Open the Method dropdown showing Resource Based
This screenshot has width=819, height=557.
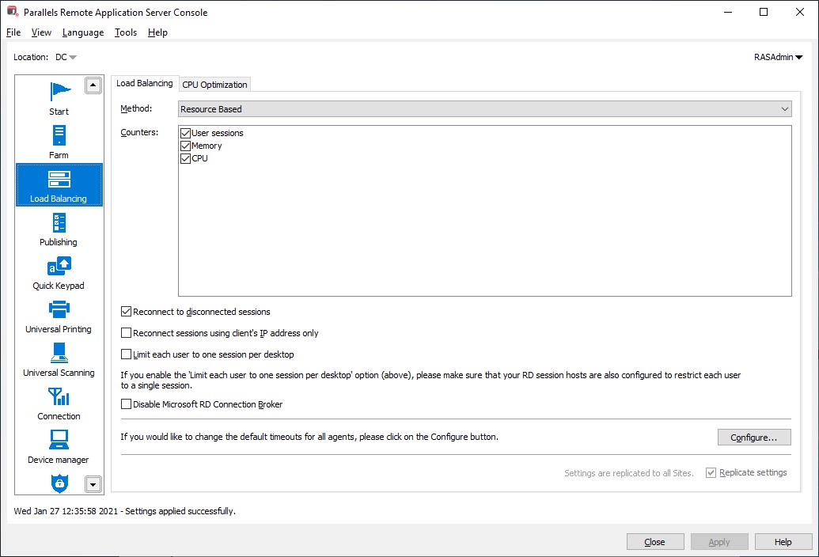click(485, 109)
